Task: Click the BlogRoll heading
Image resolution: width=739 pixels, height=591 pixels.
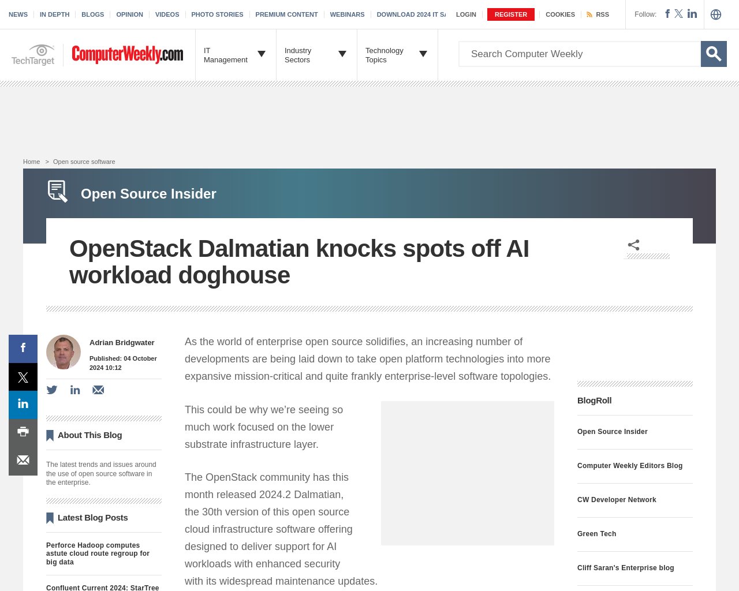Action: [594, 401]
